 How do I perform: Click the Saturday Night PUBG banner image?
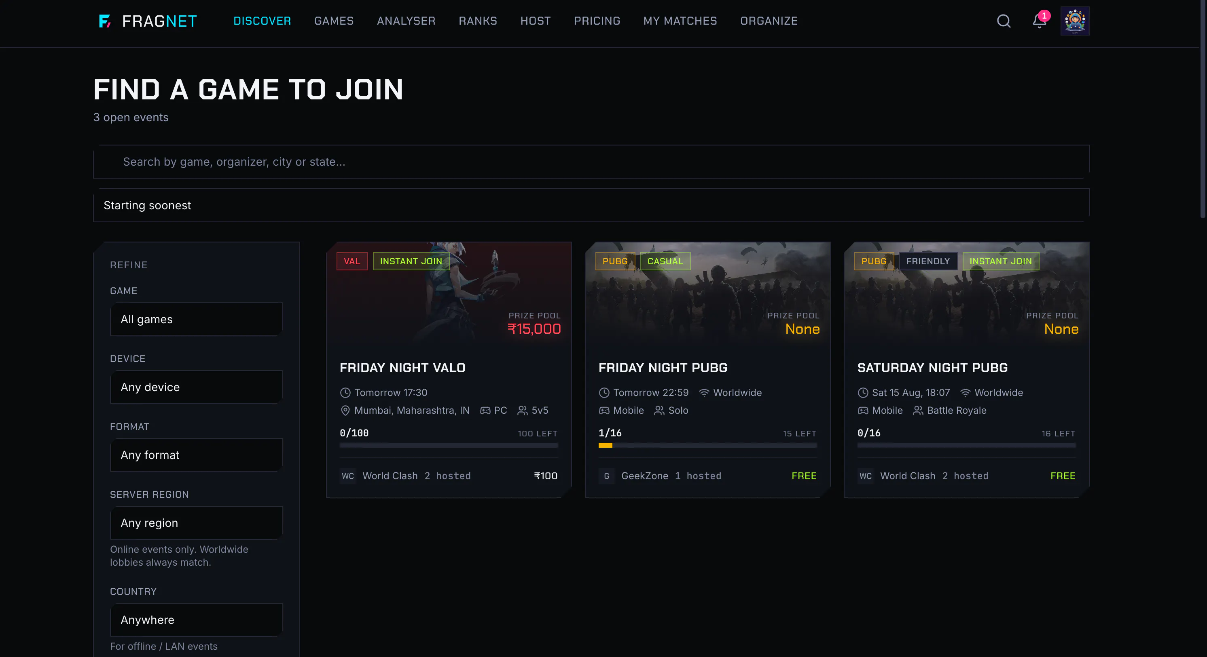coord(966,294)
